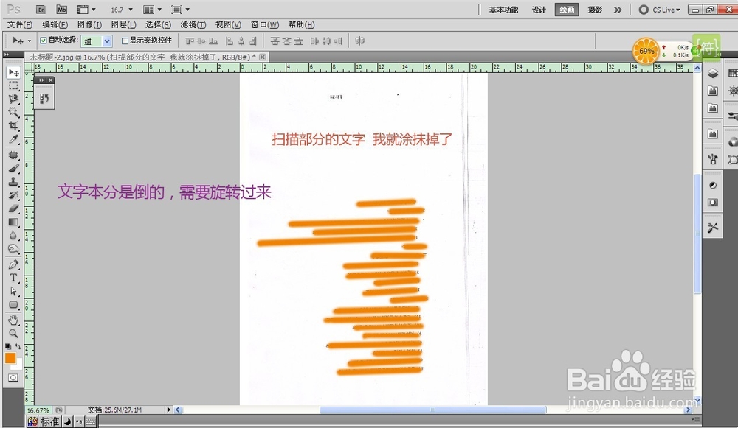Select the Eyedropper tool
The height and width of the screenshot is (428, 738).
(x=13, y=139)
